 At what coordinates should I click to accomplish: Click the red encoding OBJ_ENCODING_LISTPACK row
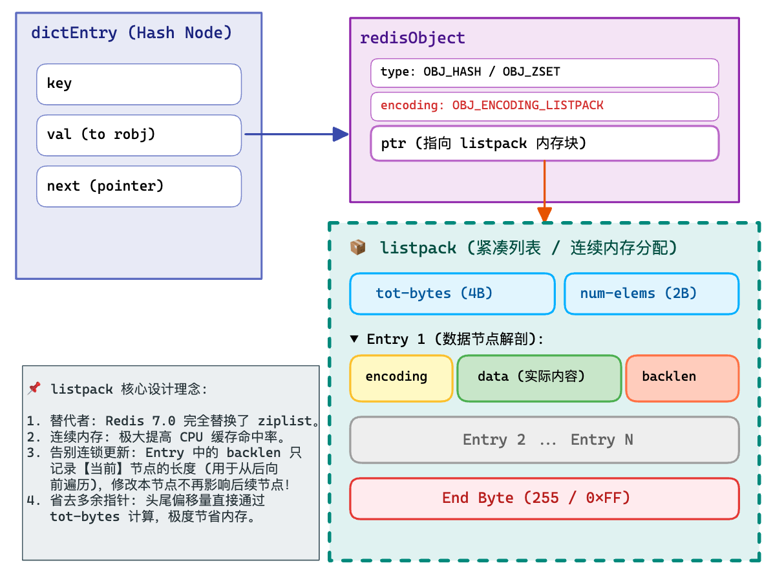(x=544, y=106)
